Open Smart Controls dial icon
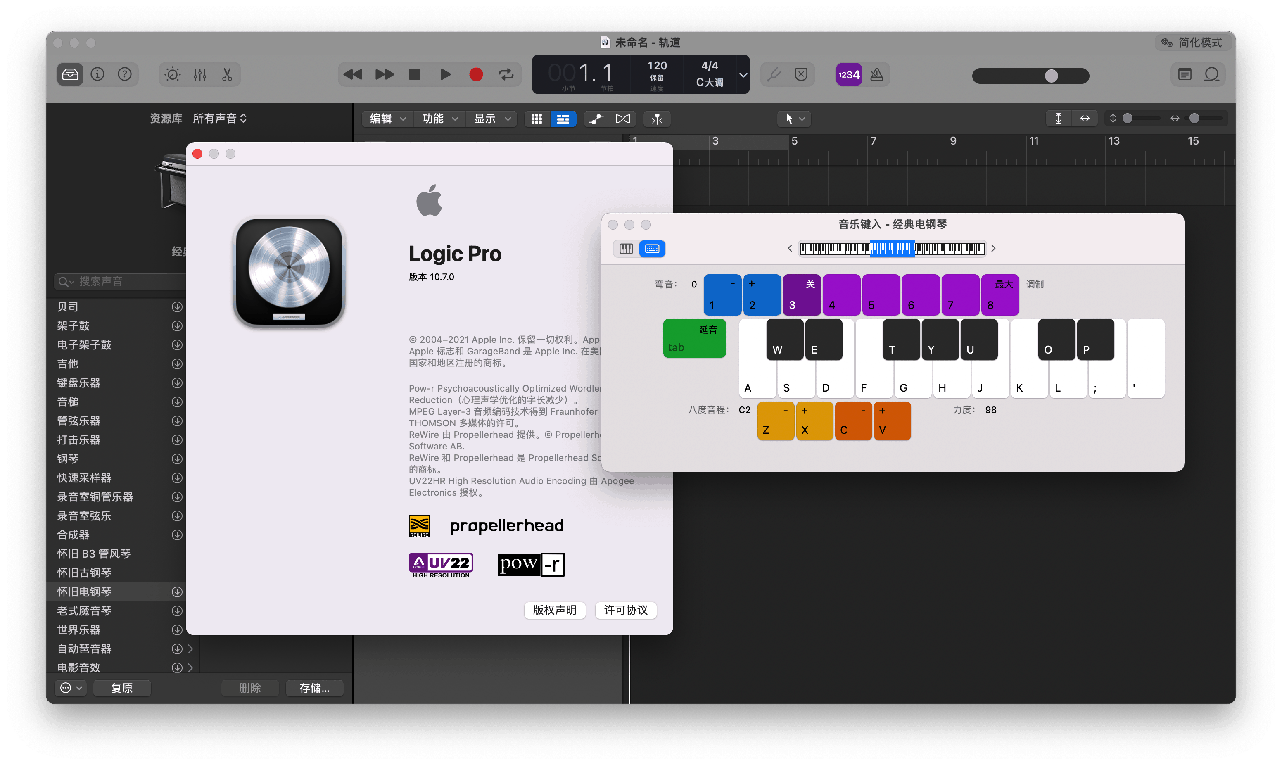The height and width of the screenshot is (765, 1282). (x=173, y=75)
